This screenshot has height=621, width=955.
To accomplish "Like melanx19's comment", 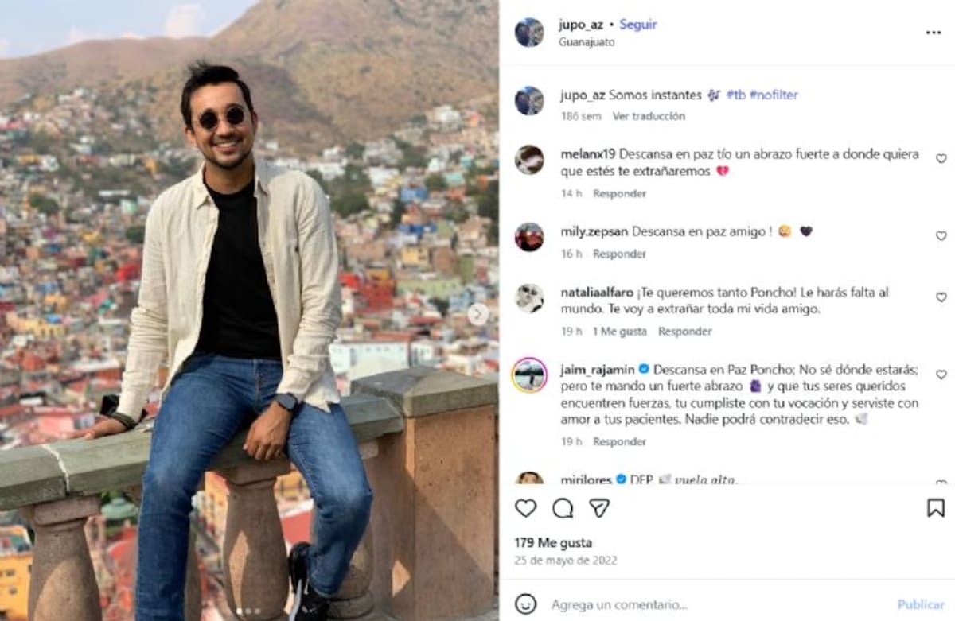I will click(941, 159).
